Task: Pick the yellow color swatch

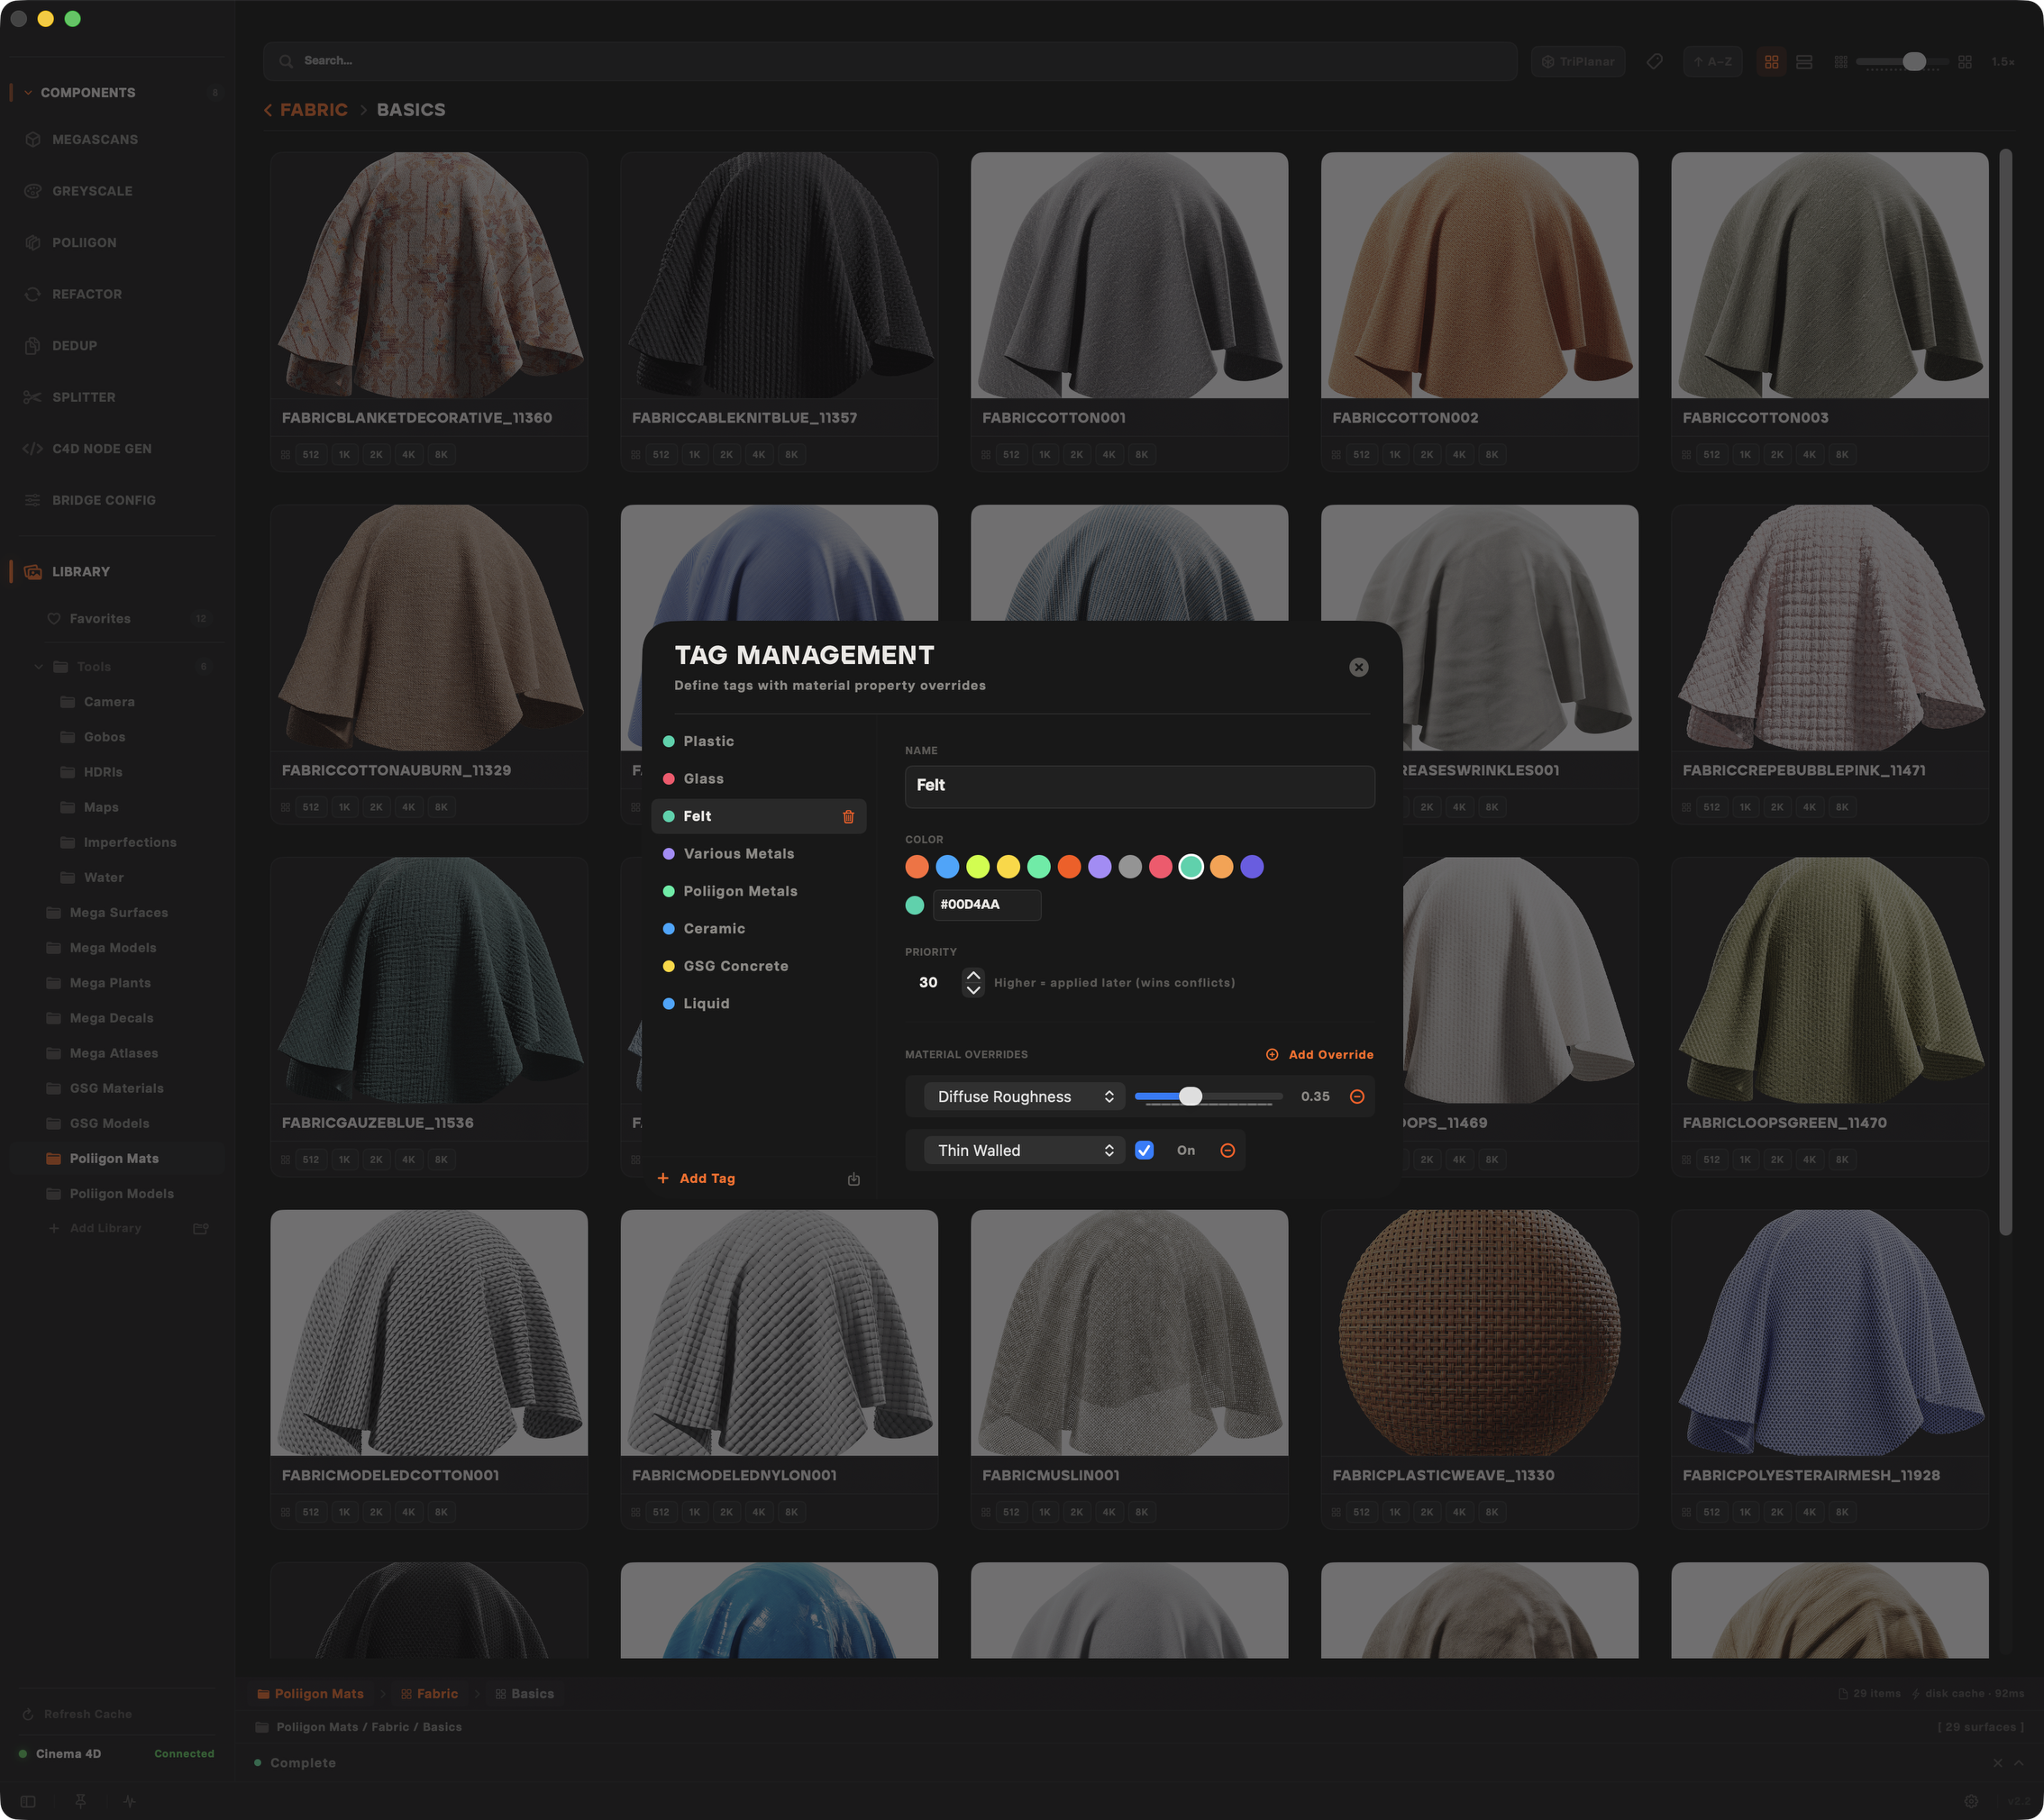Action: tap(1008, 867)
